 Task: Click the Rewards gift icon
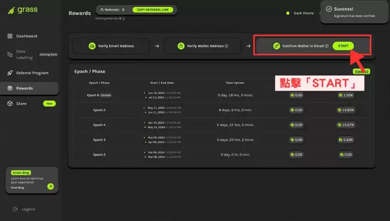[x=10, y=88]
